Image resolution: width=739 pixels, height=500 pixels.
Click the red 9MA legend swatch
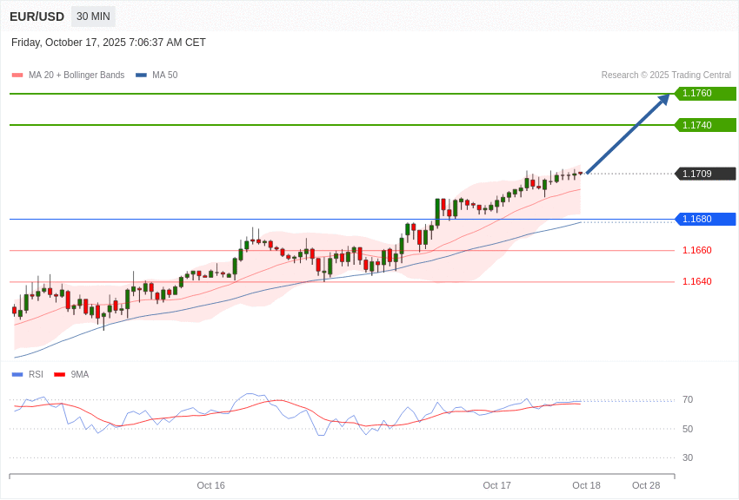tap(59, 375)
